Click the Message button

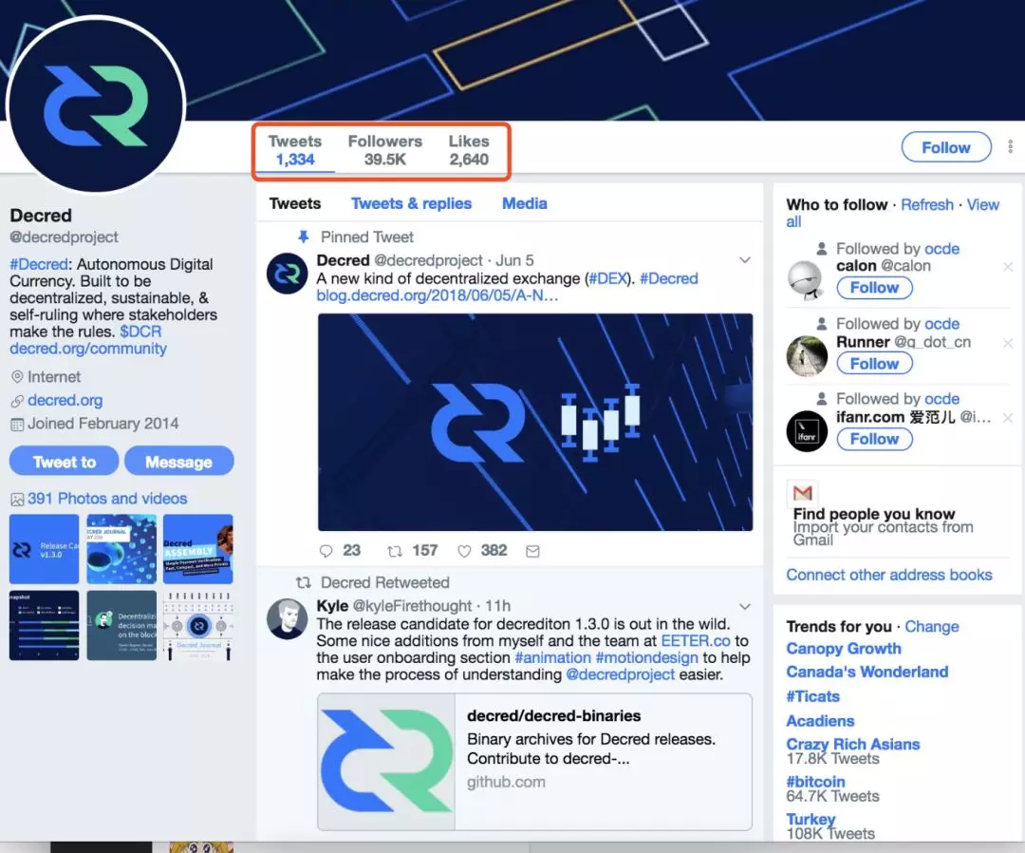click(178, 462)
